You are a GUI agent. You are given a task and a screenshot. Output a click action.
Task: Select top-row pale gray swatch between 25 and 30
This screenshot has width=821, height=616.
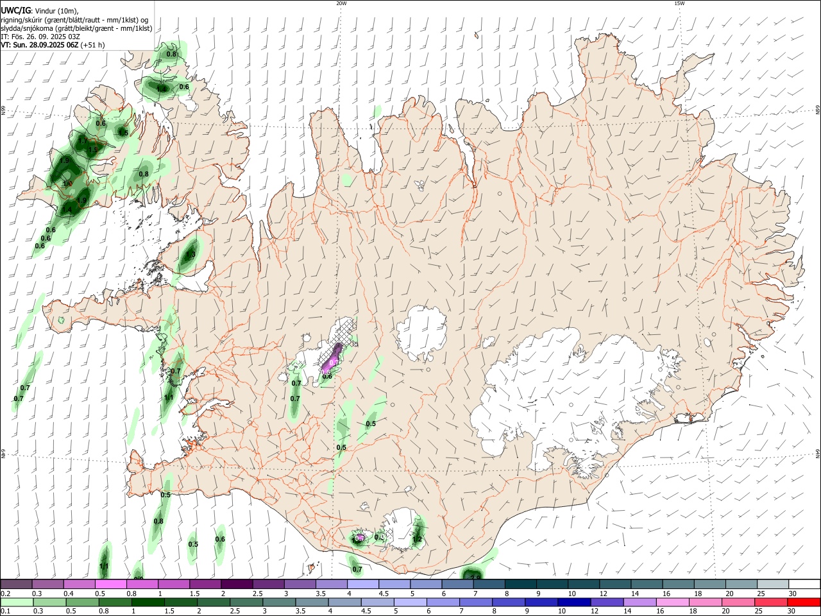(x=772, y=585)
